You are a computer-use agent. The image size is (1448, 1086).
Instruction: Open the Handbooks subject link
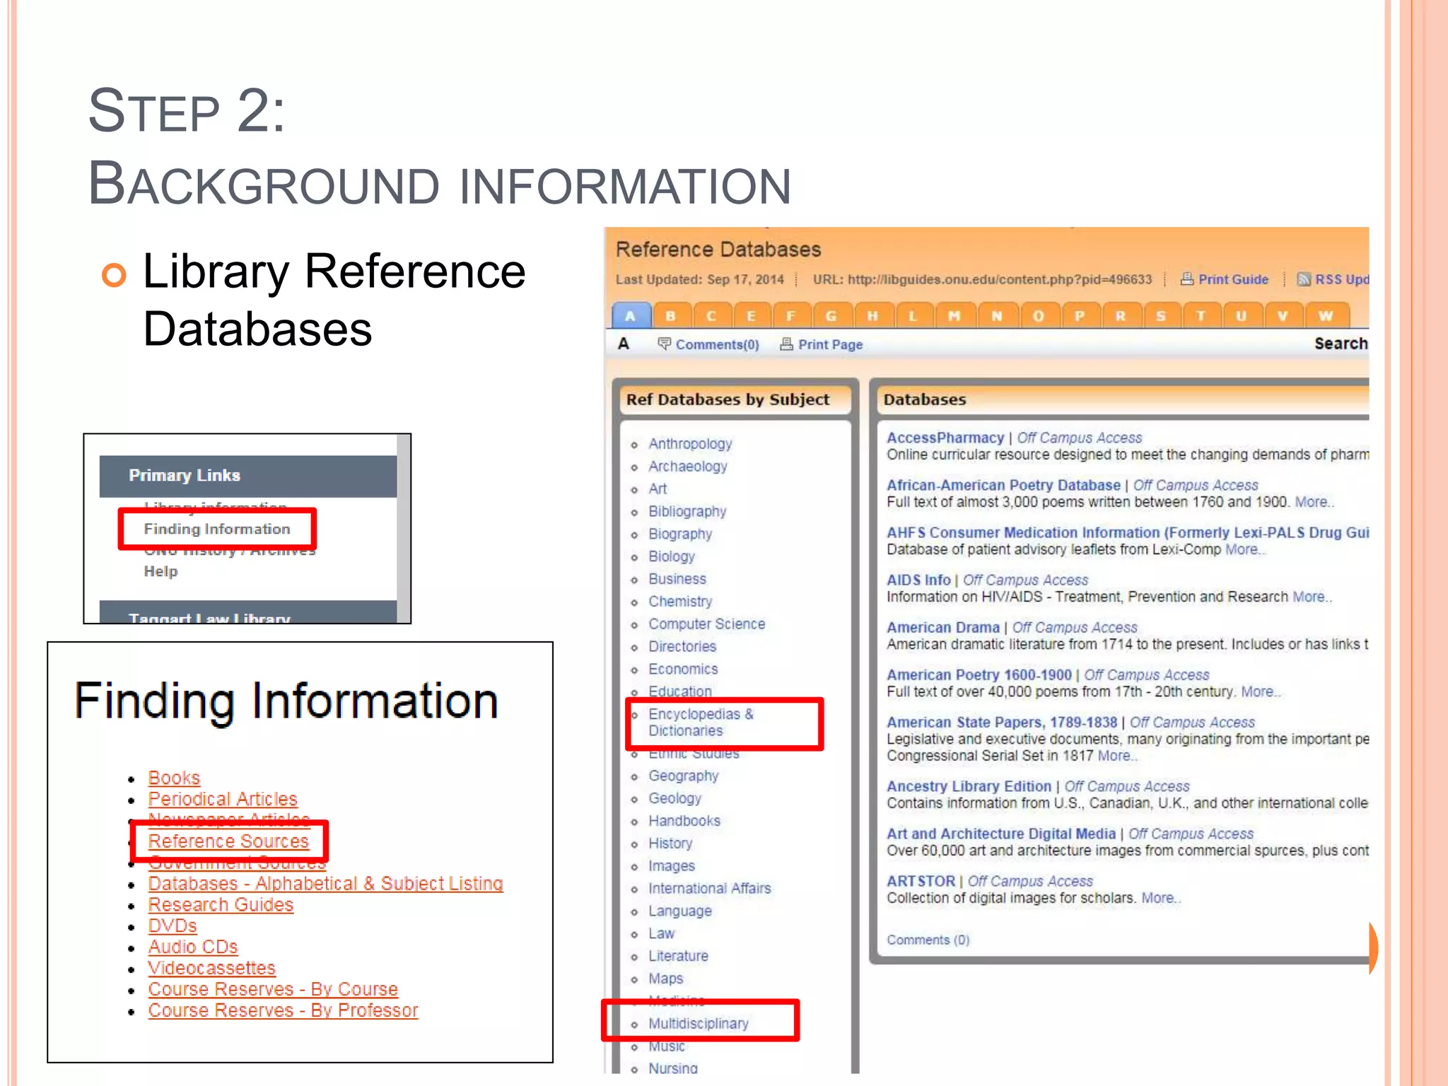pyautogui.click(x=684, y=821)
